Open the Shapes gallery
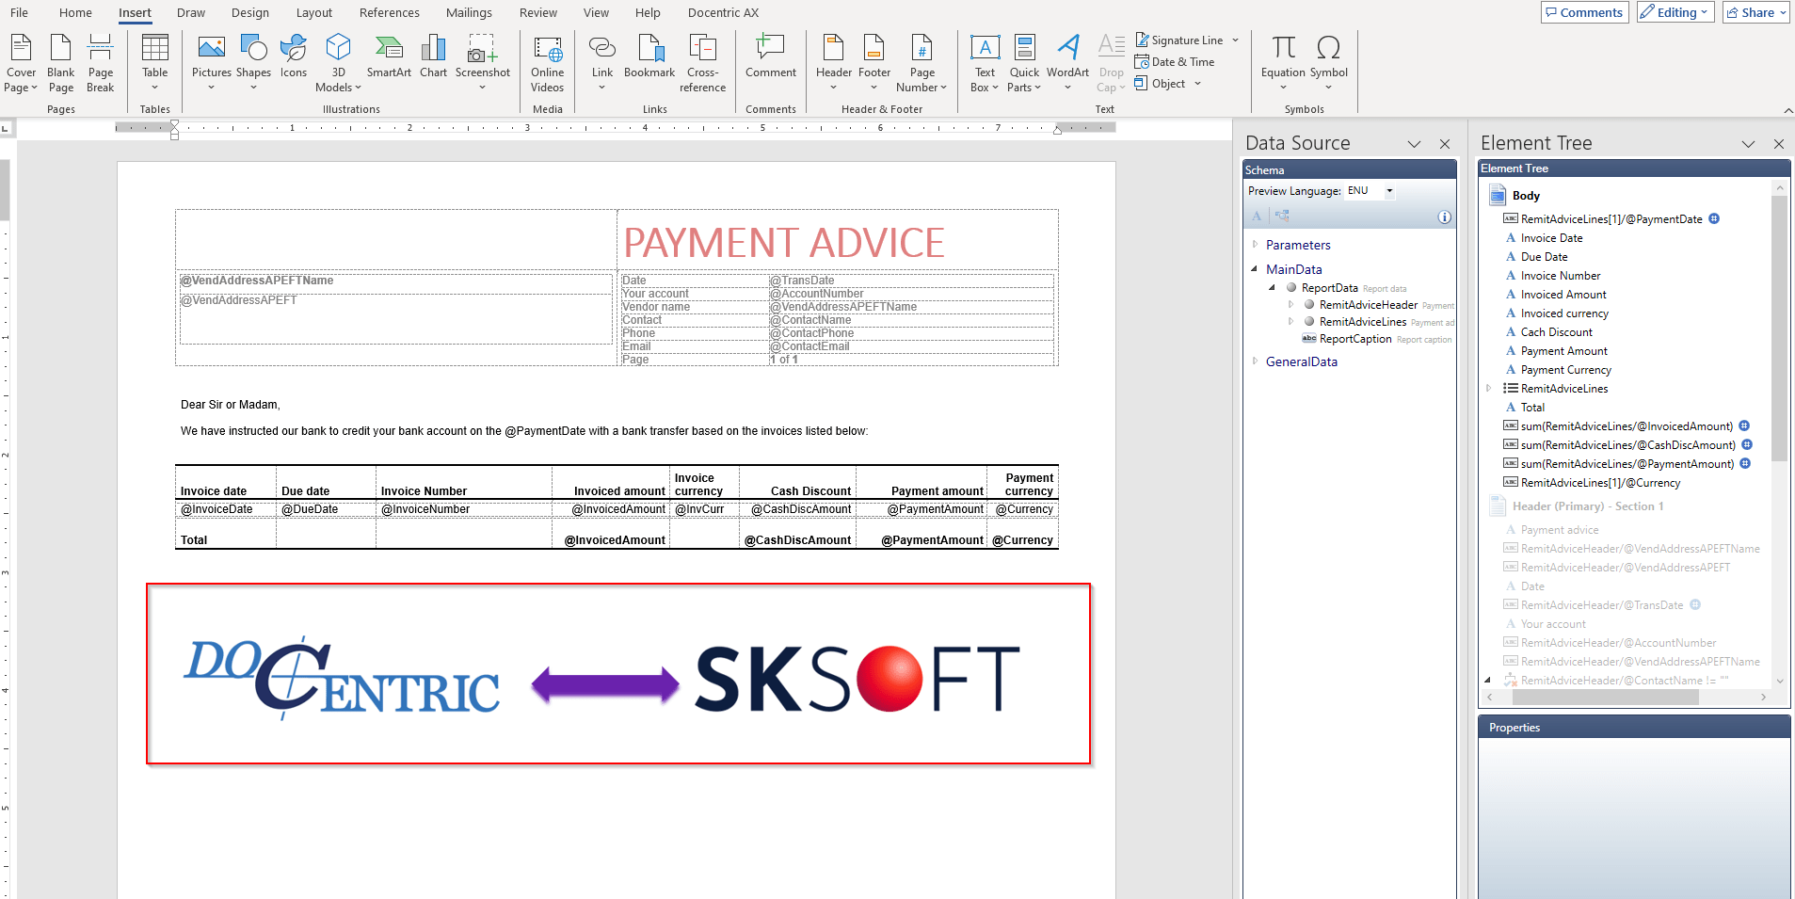Image resolution: width=1795 pixels, height=899 pixels. click(253, 63)
